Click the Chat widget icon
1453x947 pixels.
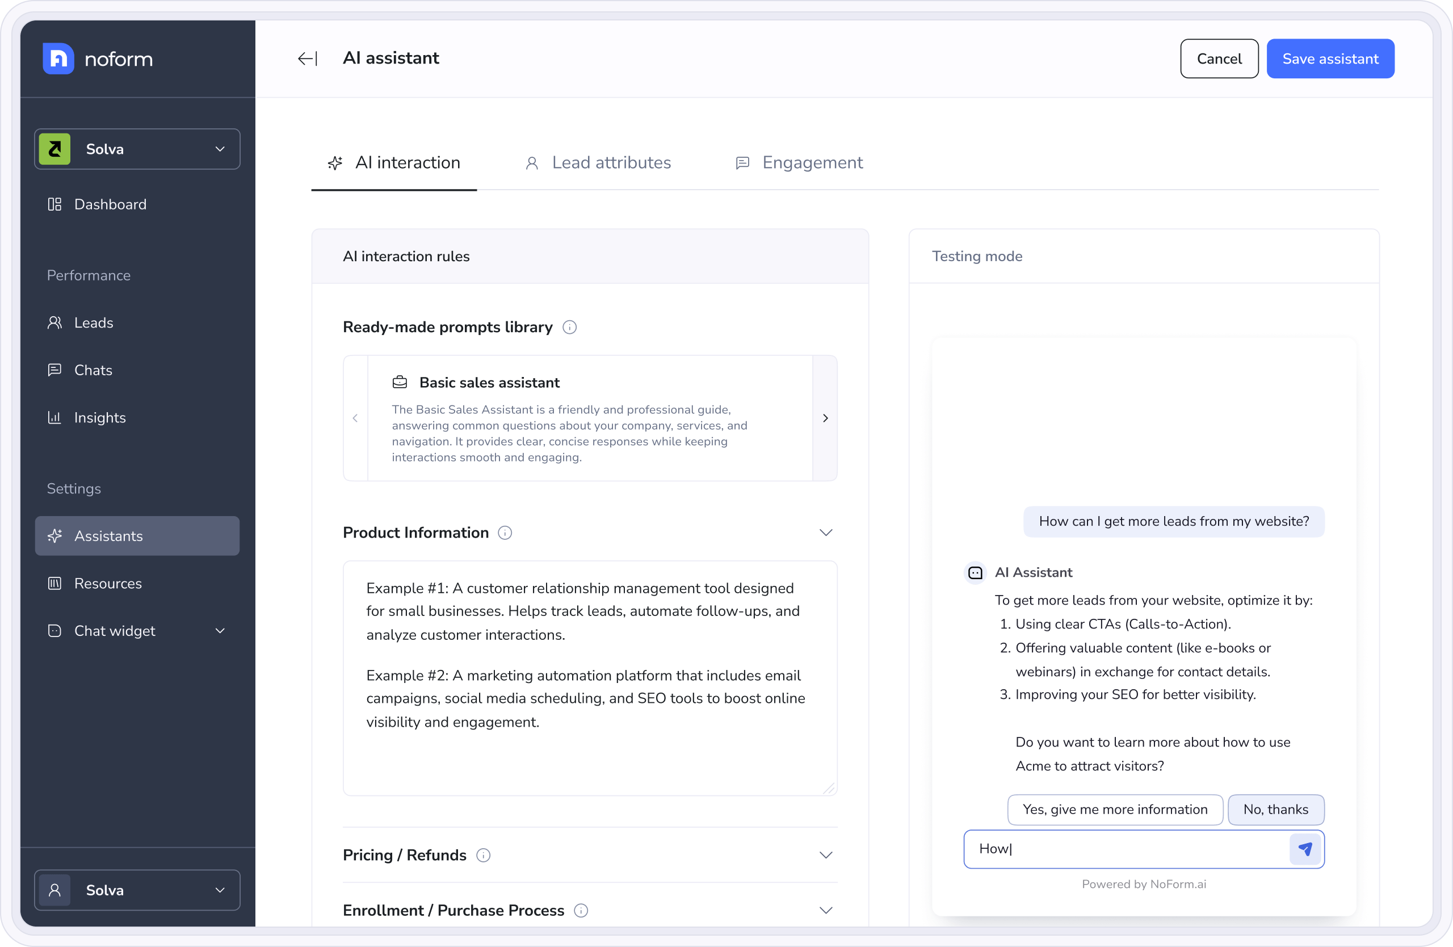[x=55, y=631]
